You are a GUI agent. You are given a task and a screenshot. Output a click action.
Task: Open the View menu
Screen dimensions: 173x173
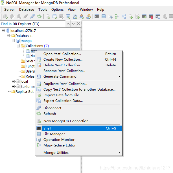click(72, 10)
